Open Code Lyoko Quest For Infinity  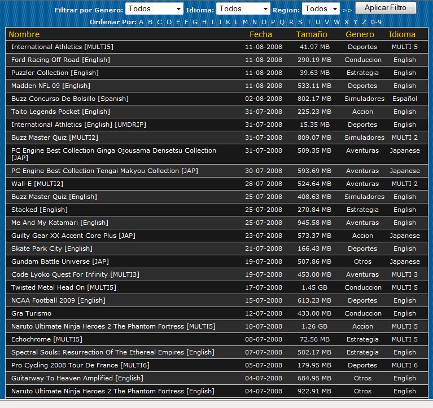click(76, 274)
